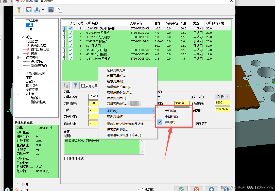Open the parameters grid toolbar icon
Screen dimensions: 275x191
tap(50, 9)
